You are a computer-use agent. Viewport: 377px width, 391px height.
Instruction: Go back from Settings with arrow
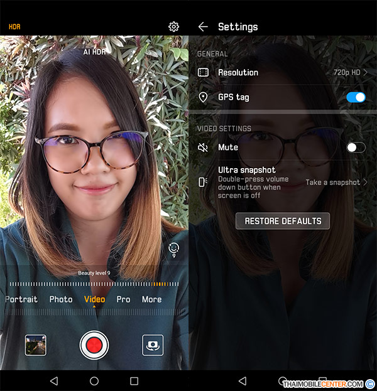[x=203, y=27]
